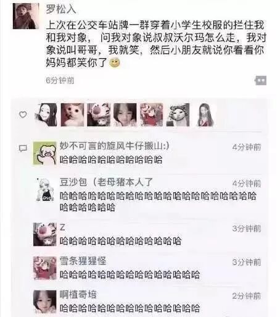The height and width of the screenshot is (317, 280).
Task: Open the cat with headscarf liker avatar
Action: point(178,115)
